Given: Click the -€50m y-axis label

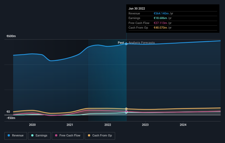Looking at the screenshot, I should pyautogui.click(x=11, y=118).
